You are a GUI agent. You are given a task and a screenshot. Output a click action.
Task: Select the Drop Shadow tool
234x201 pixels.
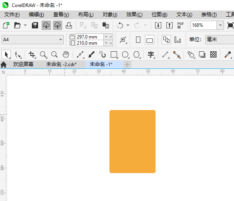(x=202, y=54)
